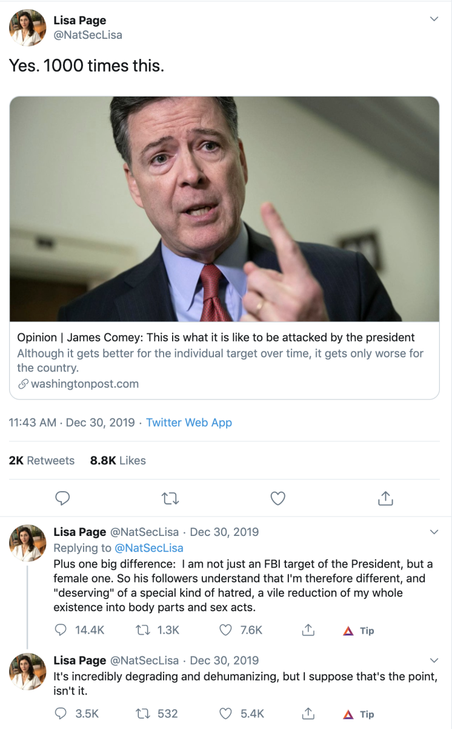Share the 'Plus one big difference' reply

point(307,630)
